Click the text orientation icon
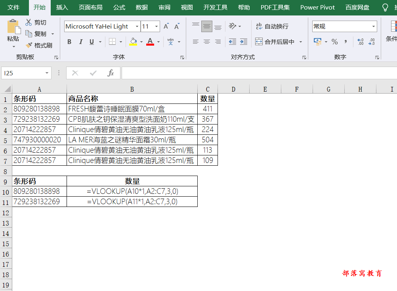The image size is (397, 291). tap(232, 26)
